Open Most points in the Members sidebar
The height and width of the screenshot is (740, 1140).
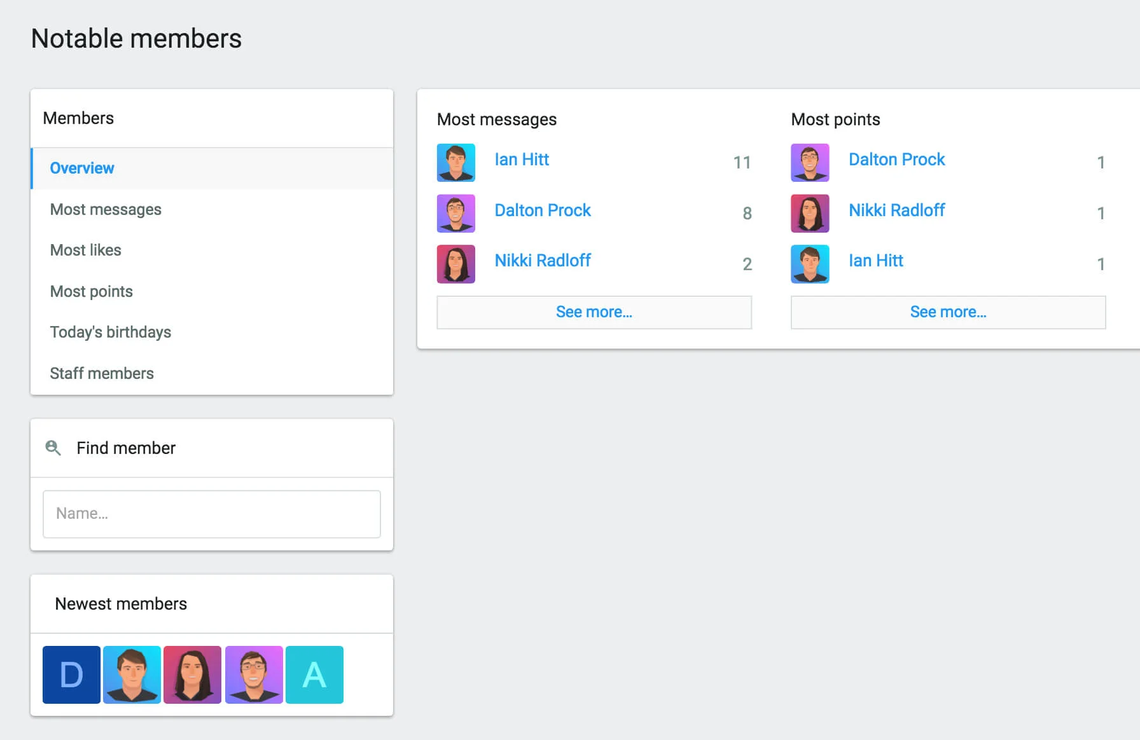92,292
